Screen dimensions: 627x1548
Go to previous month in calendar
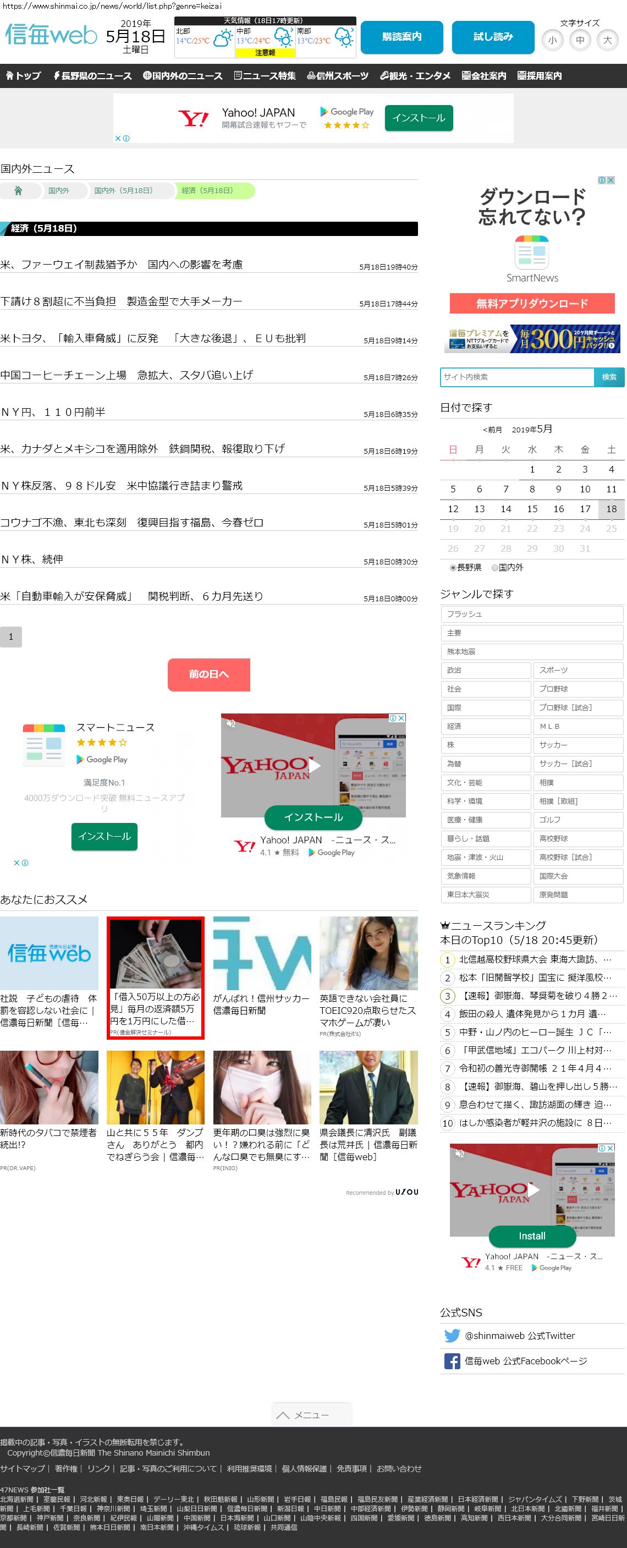click(492, 430)
